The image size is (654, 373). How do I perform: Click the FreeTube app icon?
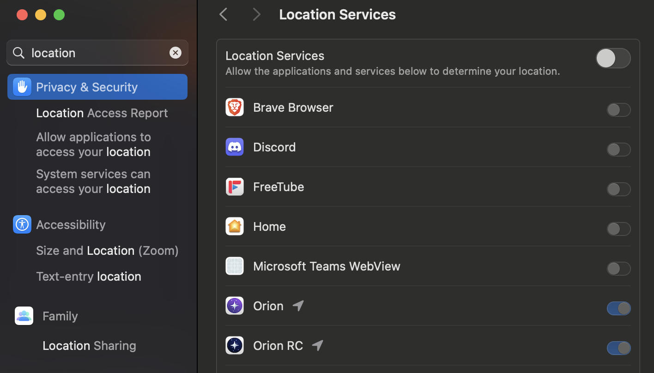coord(235,187)
